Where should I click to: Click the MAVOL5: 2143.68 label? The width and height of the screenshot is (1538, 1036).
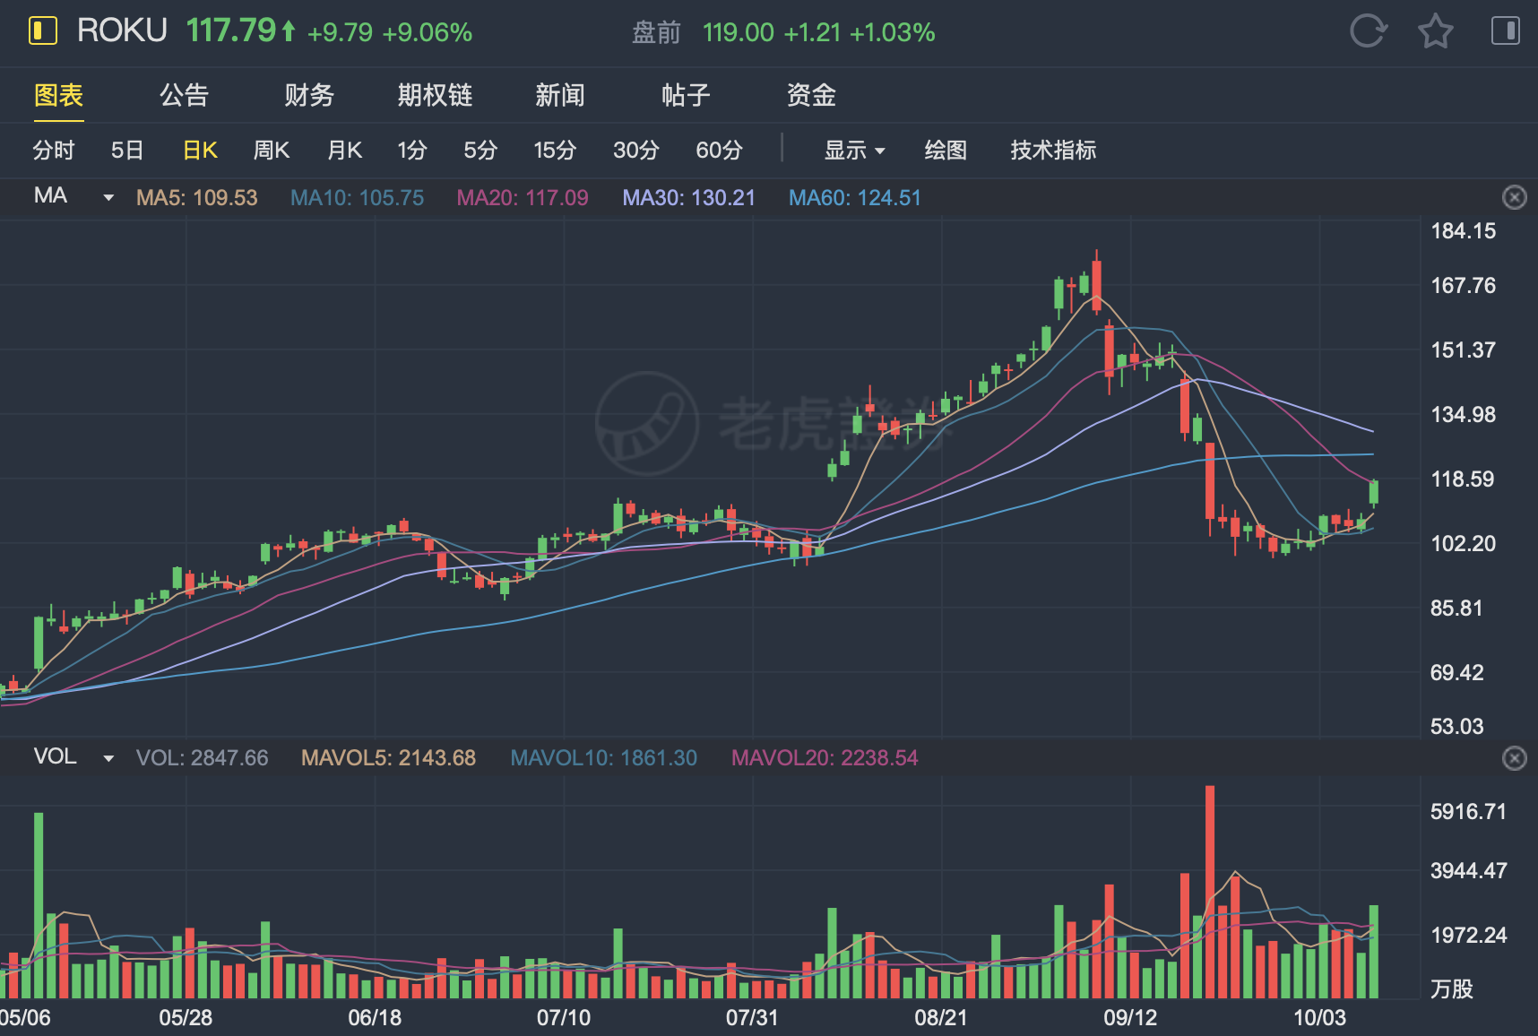(389, 758)
